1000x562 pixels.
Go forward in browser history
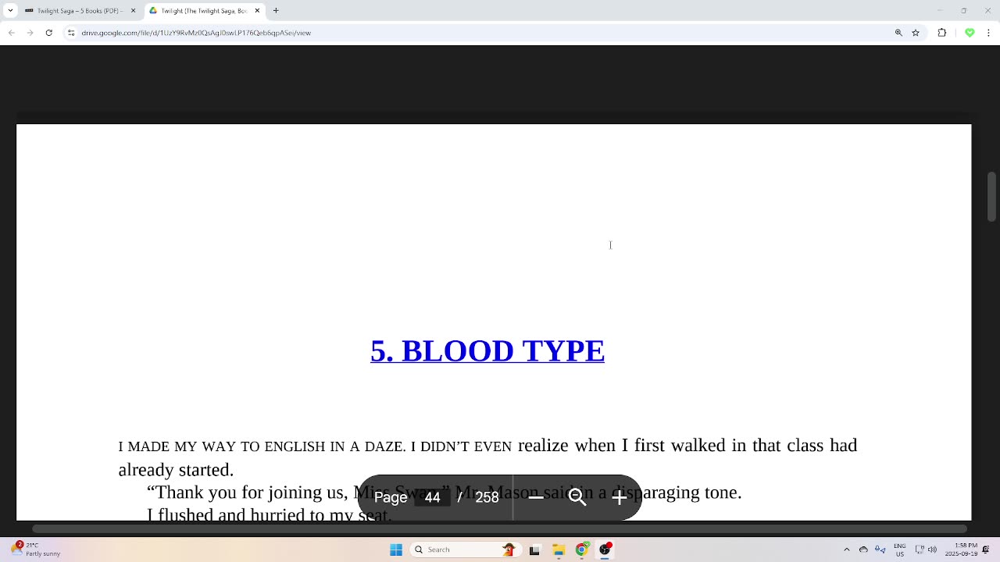tap(30, 33)
